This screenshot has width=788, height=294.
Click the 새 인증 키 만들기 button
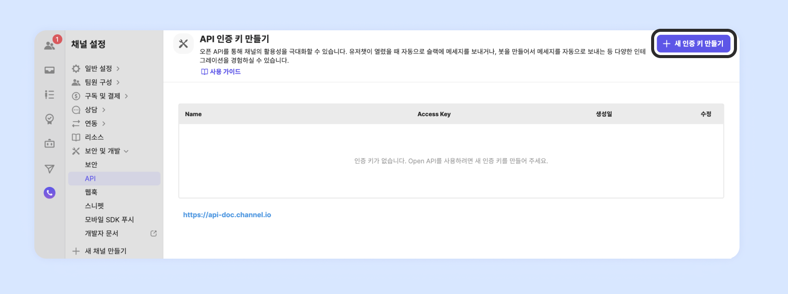694,43
